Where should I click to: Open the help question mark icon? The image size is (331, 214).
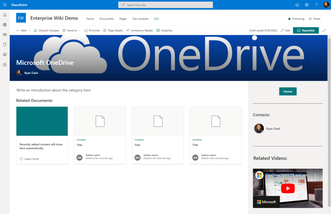(316, 5)
